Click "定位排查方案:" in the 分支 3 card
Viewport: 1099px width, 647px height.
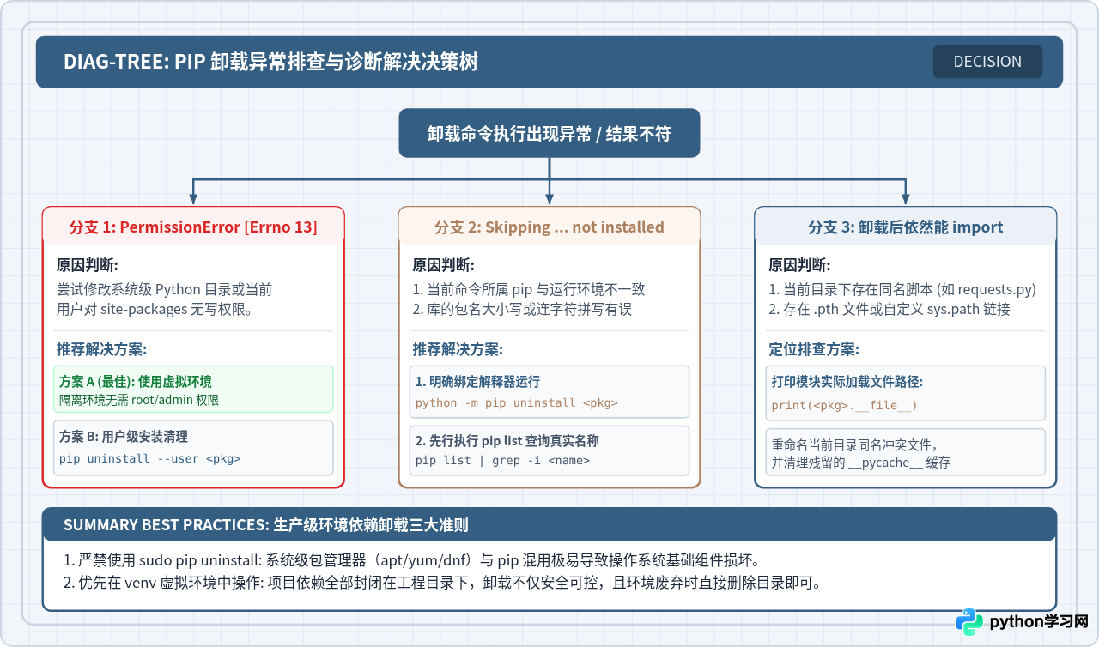[x=813, y=349]
